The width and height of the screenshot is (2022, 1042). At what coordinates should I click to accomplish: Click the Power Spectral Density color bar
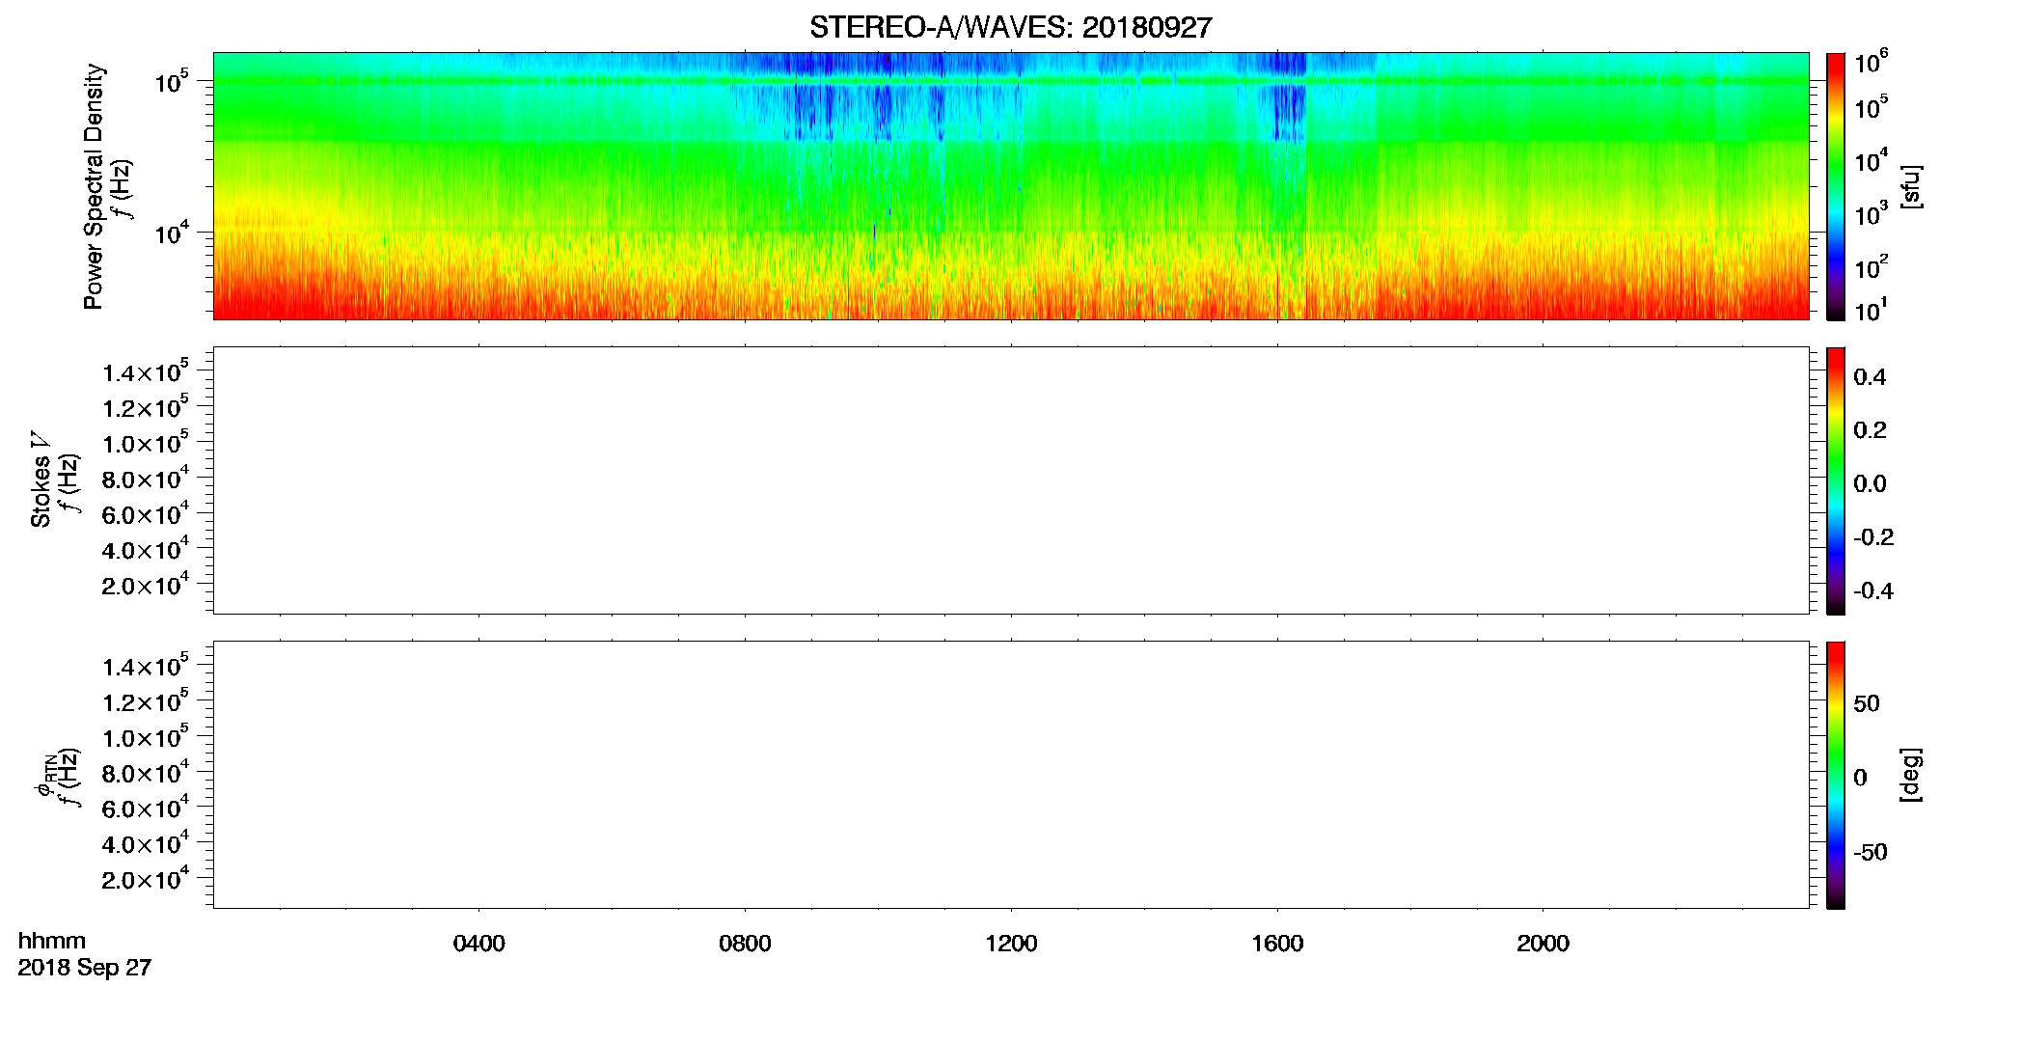tap(1836, 186)
